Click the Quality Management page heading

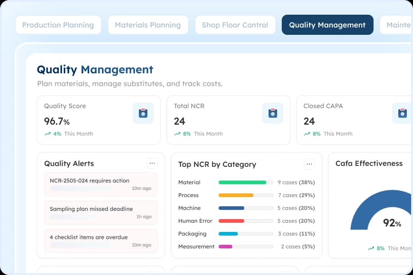pyautogui.click(x=95, y=70)
